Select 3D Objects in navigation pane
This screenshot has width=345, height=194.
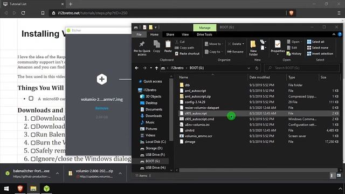point(153,96)
